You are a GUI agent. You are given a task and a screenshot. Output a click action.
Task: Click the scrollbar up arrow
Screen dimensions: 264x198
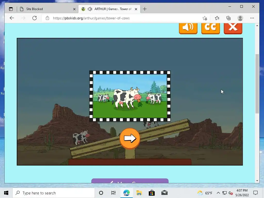pos(257,26)
